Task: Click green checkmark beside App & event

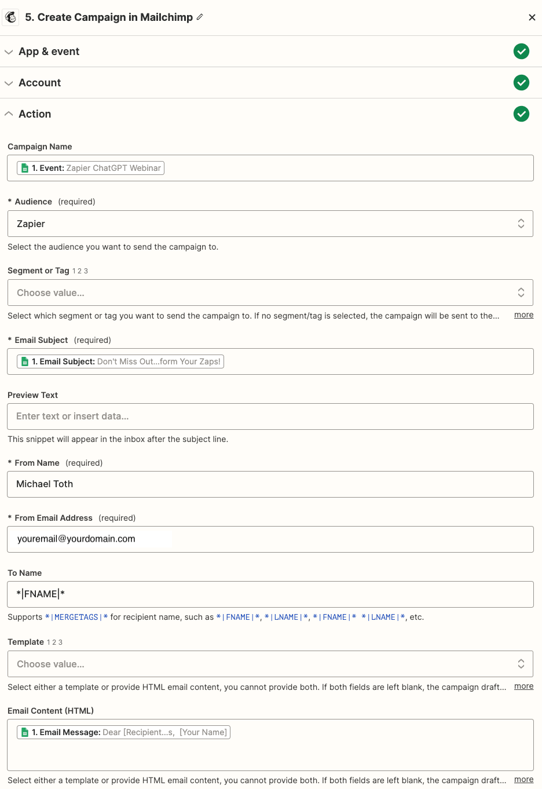Action: coord(521,52)
